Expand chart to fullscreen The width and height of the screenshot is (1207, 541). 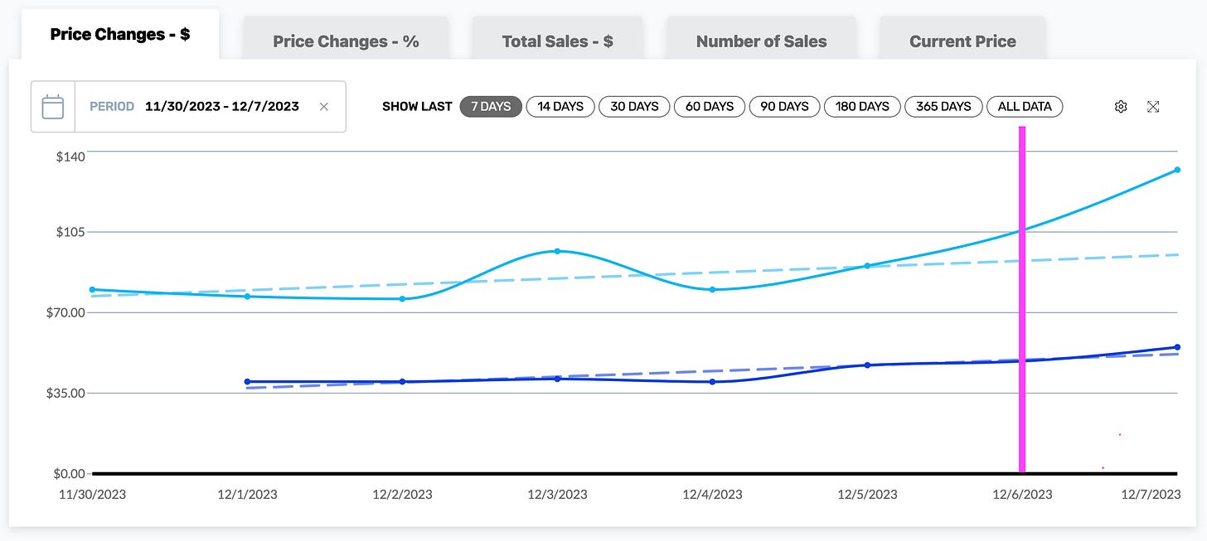pyautogui.click(x=1153, y=106)
